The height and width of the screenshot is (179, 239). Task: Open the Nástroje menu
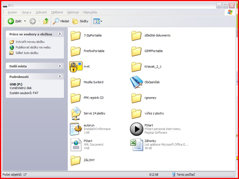73,12
